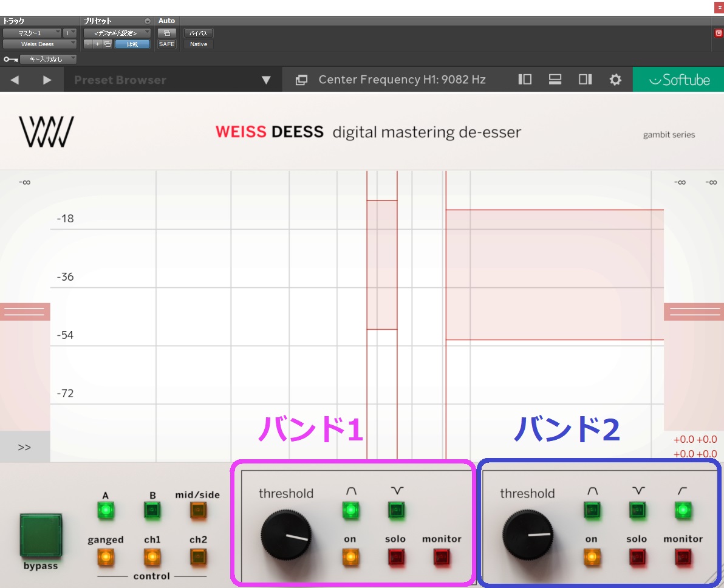Viewport: 724px width, 588px height.
Task: Click the プリセット menu header
Action: 97,20
